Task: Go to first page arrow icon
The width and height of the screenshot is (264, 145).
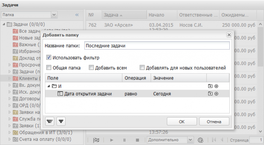Action: (214, 140)
